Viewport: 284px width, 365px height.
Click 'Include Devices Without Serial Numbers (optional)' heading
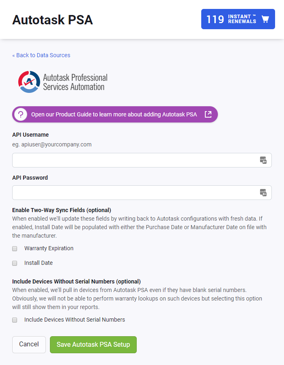(77, 281)
